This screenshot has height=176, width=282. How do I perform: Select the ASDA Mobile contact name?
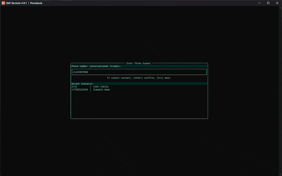101,87
